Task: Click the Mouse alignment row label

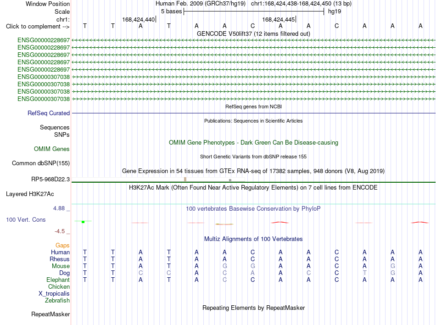Action: 61,266
